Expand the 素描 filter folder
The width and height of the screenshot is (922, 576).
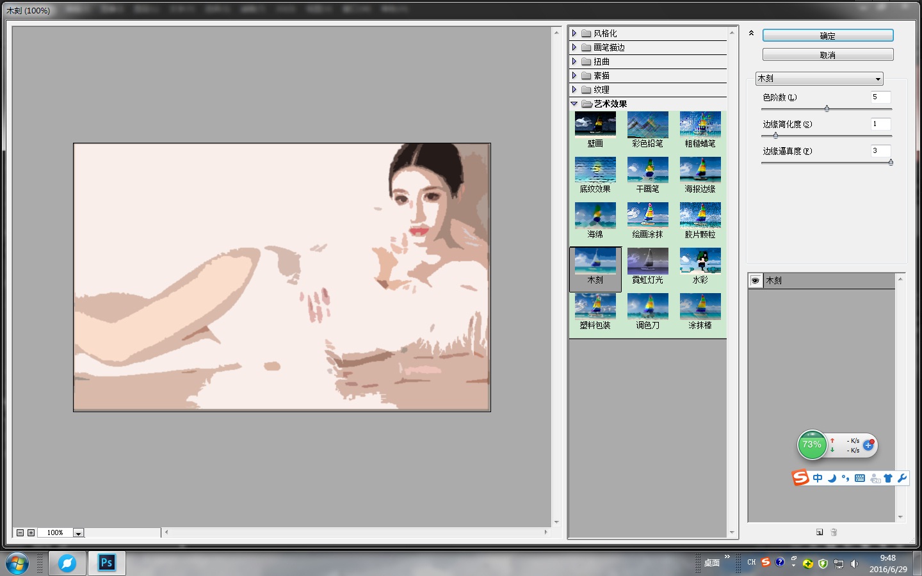click(574, 76)
